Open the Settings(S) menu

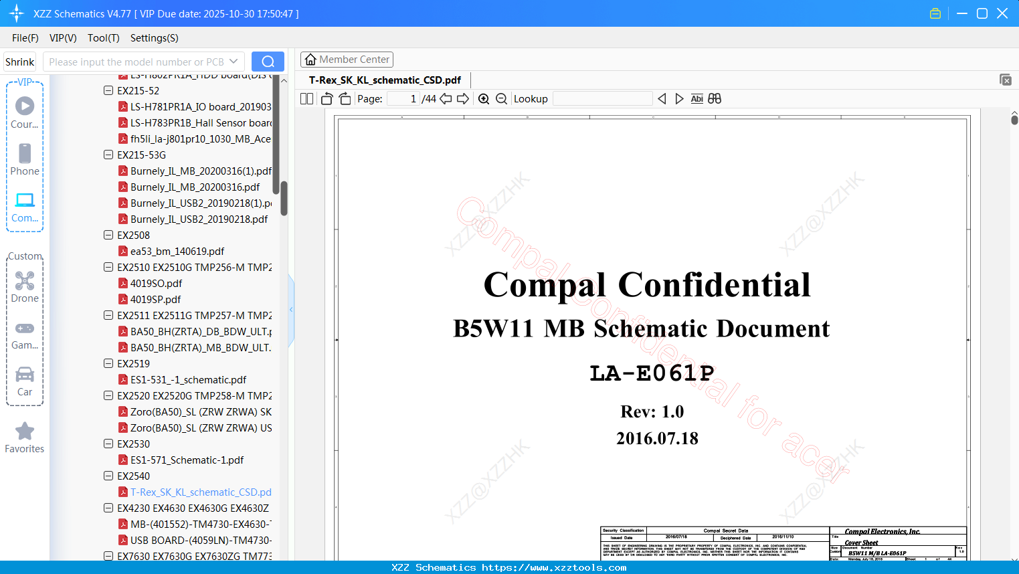155,38
